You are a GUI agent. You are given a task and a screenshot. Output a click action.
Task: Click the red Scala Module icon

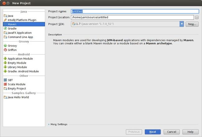coord(5,84)
